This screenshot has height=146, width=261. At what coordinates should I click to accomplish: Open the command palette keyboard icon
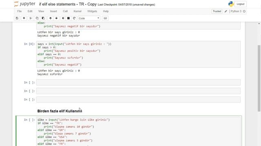coord(105,18)
